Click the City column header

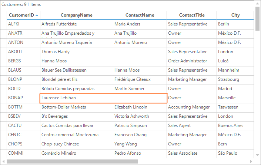pyautogui.click(x=235, y=15)
